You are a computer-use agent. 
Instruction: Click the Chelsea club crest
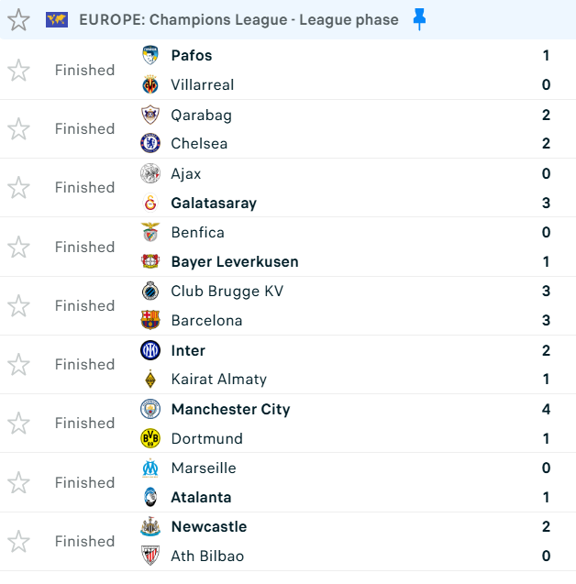(150, 143)
